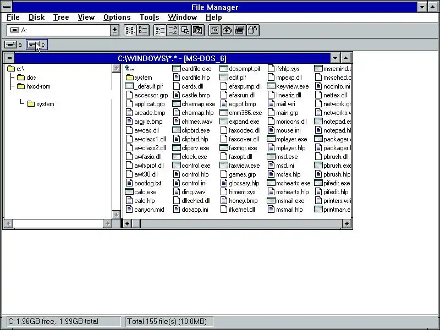The image size is (440, 330).
Task: Select the emm386.exe file icon
Action: 224,113
